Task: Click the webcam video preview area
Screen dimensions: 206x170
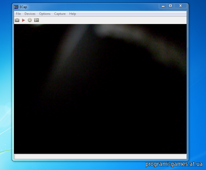Action: pos(100,89)
